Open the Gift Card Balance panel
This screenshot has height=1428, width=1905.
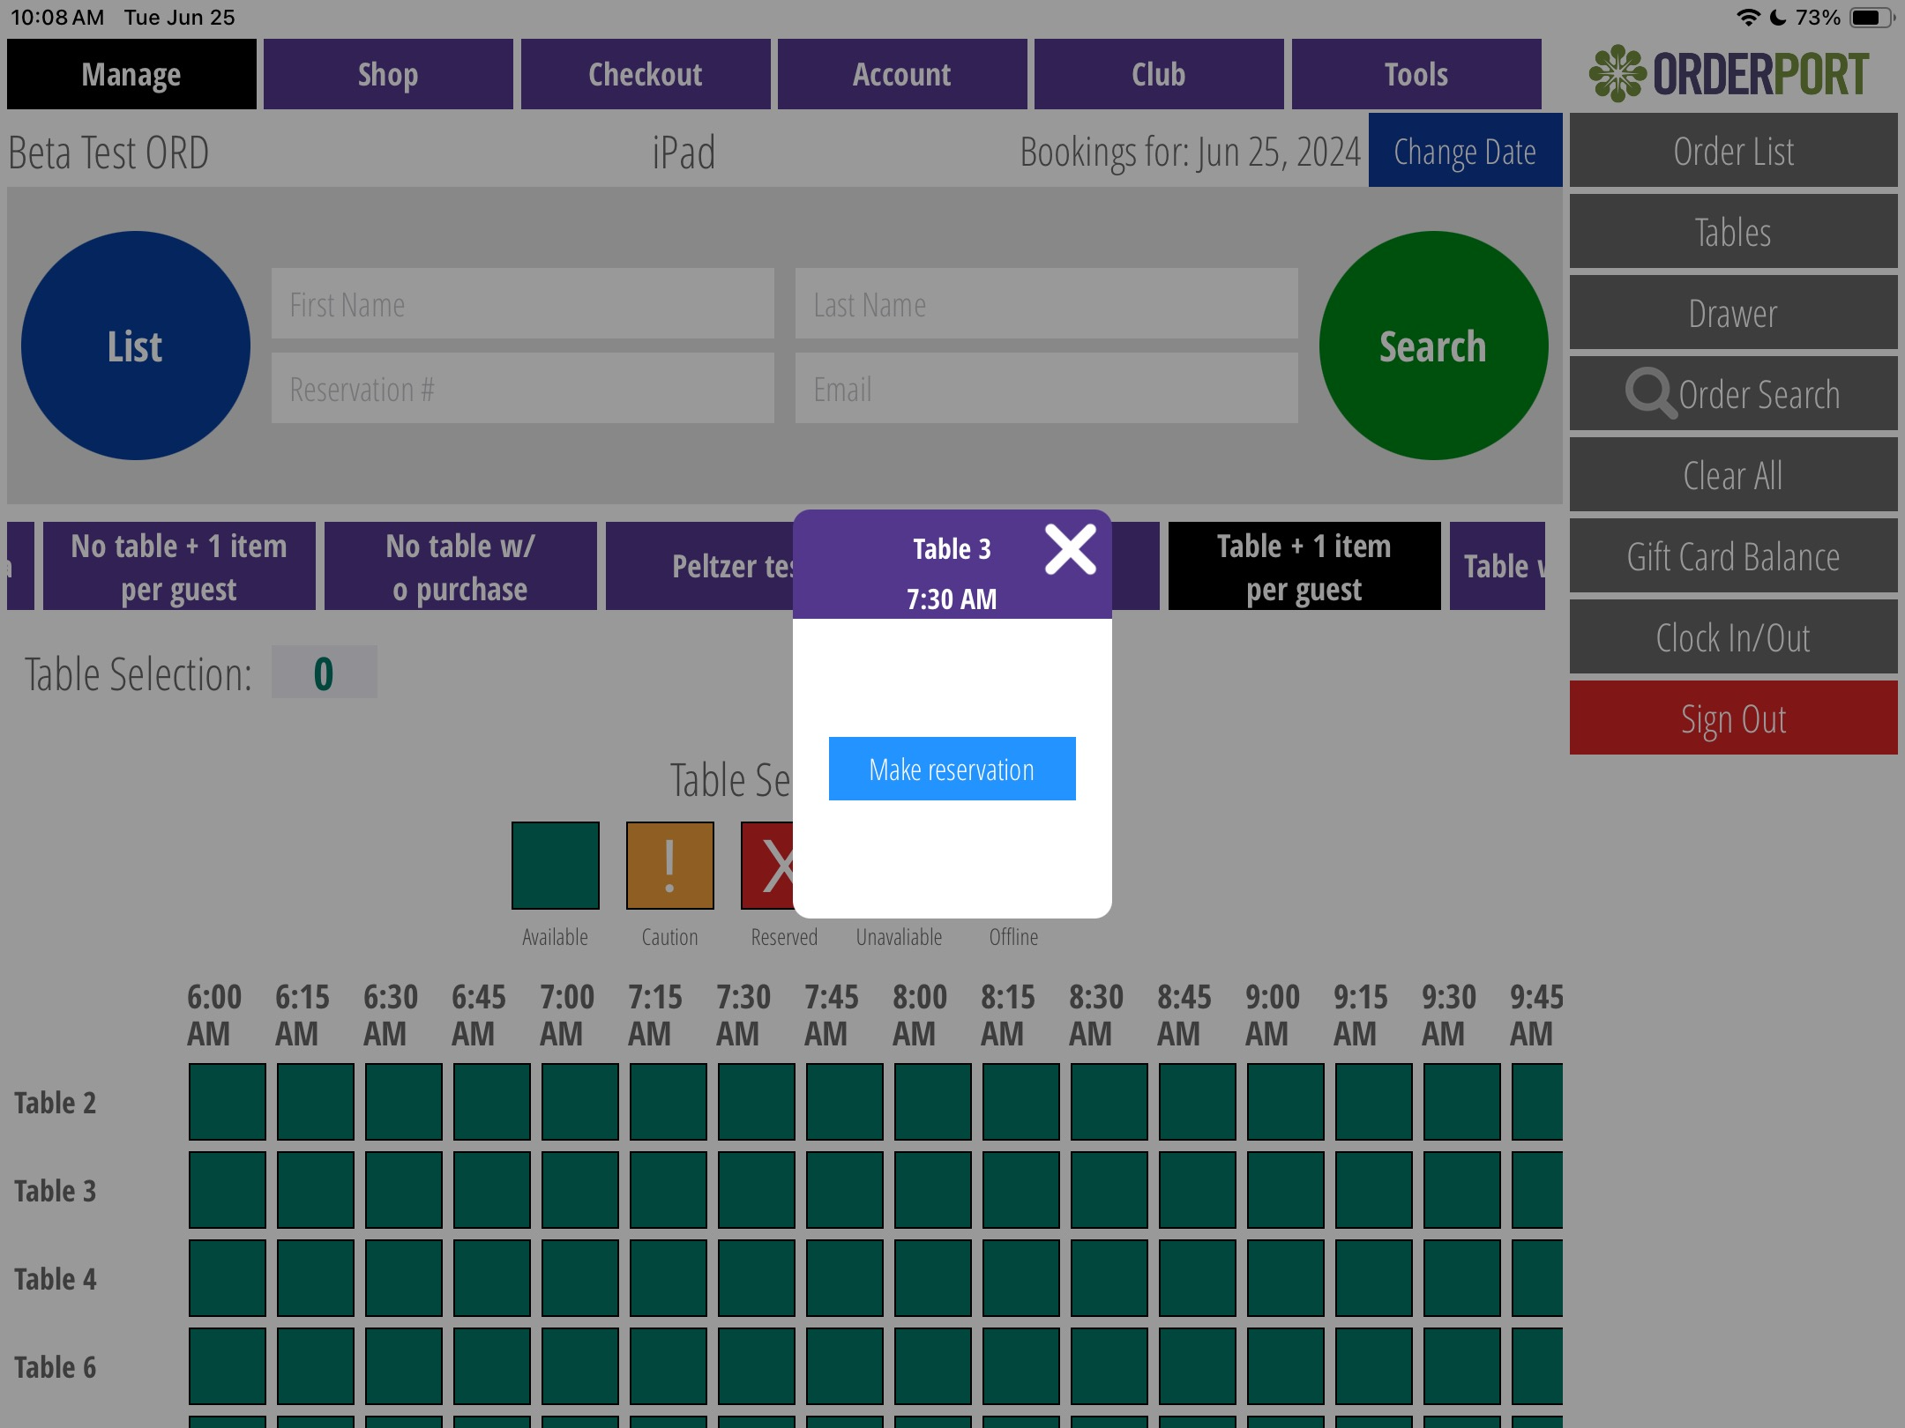tap(1733, 556)
